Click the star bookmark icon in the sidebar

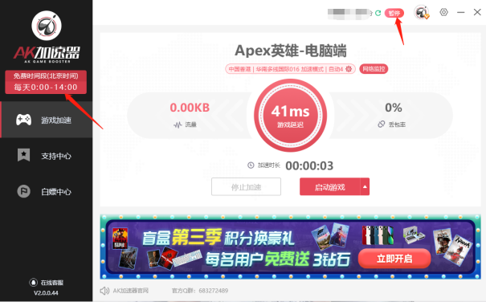[x=23, y=155]
